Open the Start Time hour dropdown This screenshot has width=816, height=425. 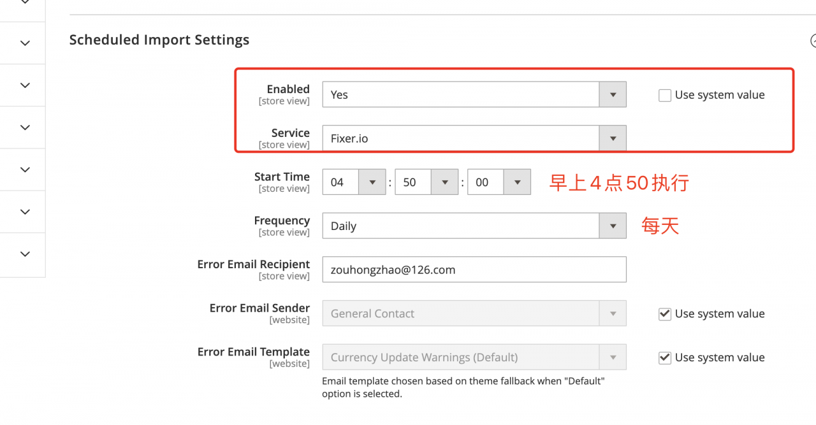tap(354, 182)
